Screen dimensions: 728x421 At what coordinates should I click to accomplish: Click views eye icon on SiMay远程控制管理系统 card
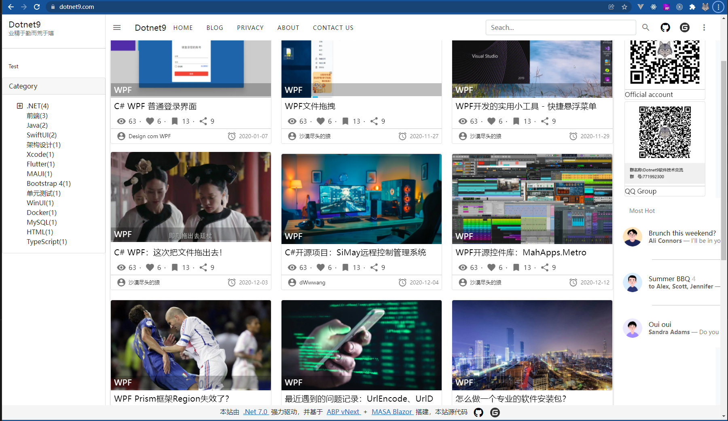click(x=292, y=267)
